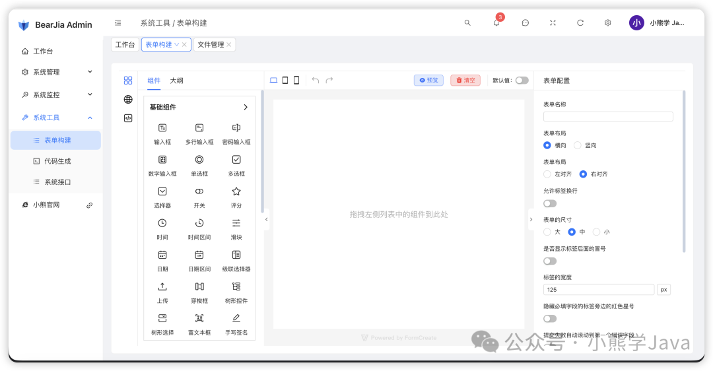Open the 文件管理 page tab
The height and width of the screenshot is (371, 713).
(x=211, y=44)
